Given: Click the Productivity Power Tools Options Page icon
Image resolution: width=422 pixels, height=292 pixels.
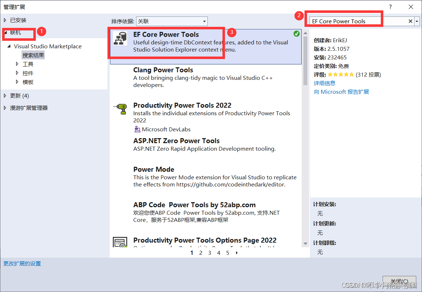Looking at the screenshot, I should [x=120, y=242].
